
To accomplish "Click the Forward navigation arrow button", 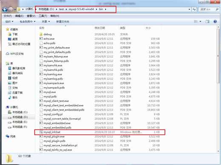I will click(x=11, y=9).
